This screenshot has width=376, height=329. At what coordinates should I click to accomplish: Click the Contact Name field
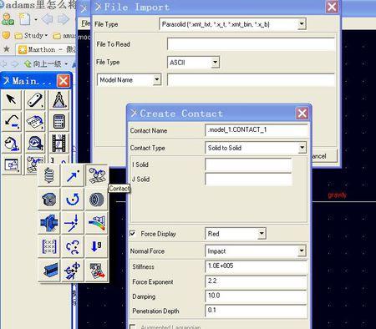[257, 130]
